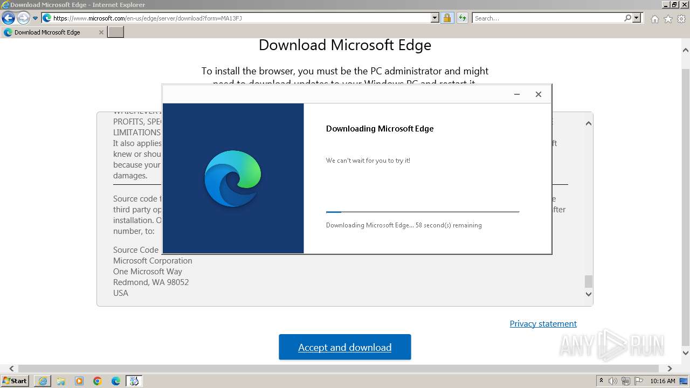Click the volume speaker tray icon

(x=613, y=381)
